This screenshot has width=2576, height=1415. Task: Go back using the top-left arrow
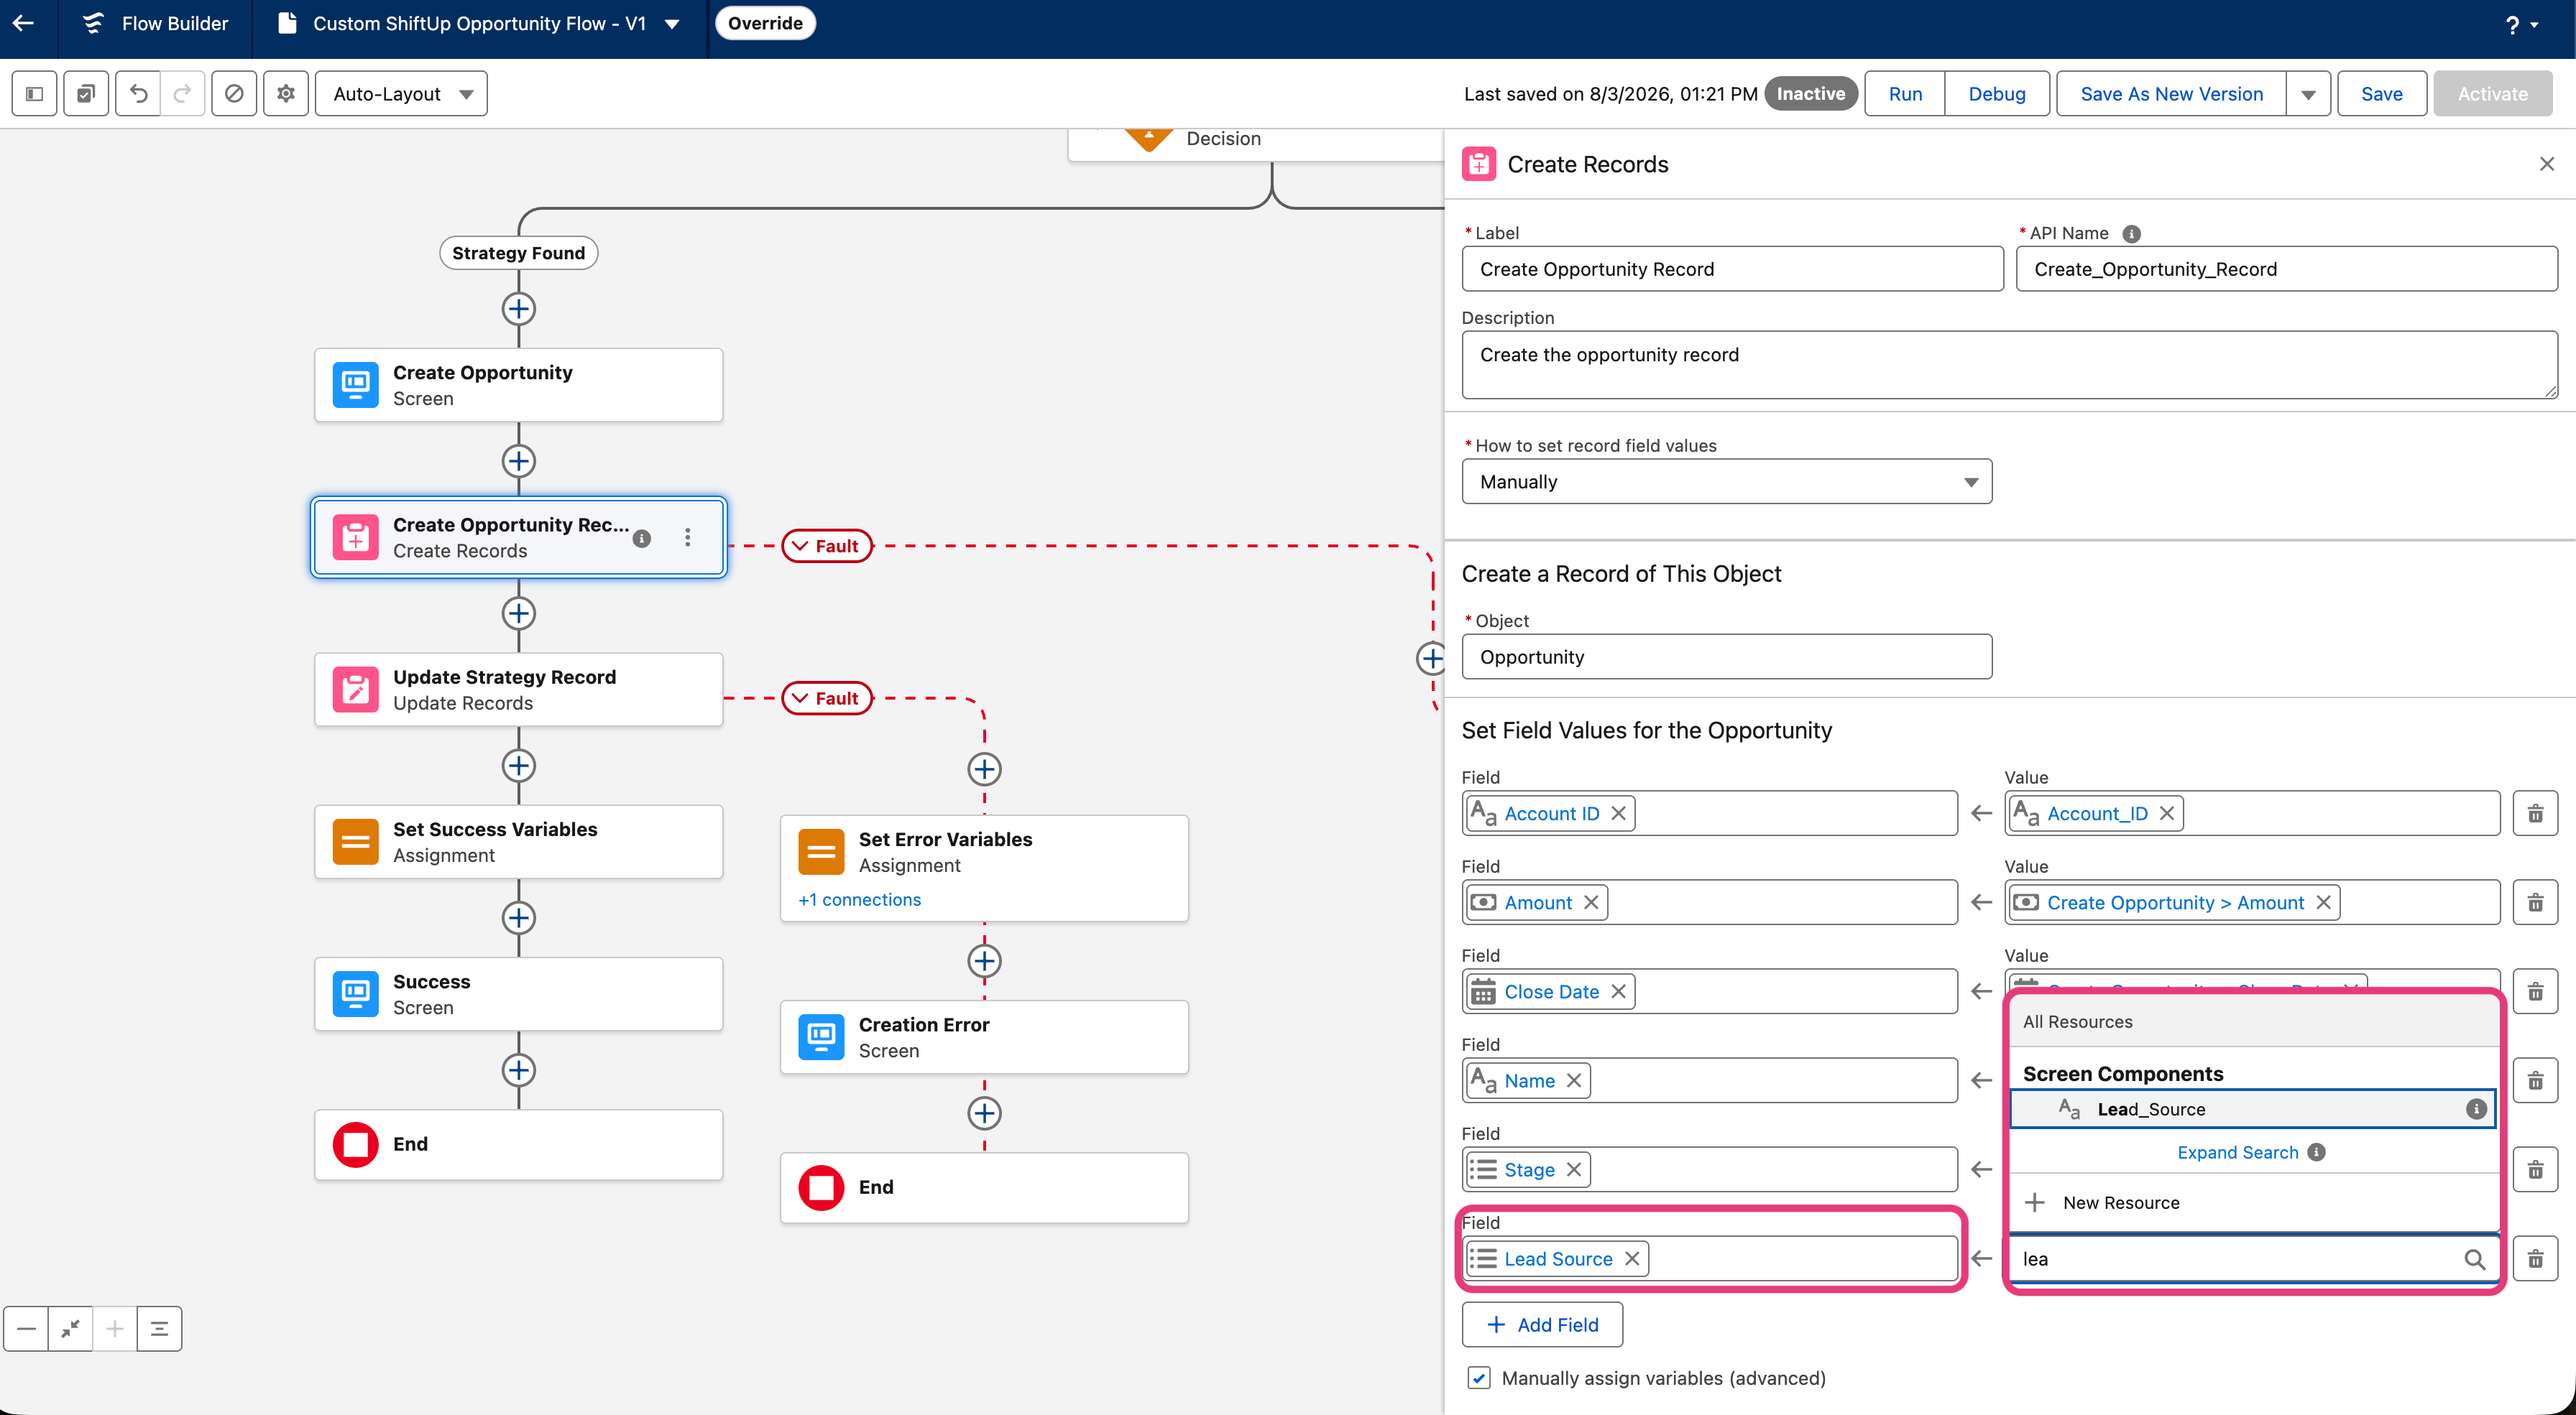pos(24,23)
